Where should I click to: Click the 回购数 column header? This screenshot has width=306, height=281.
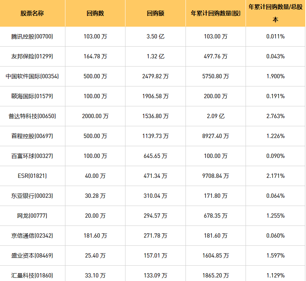tap(95, 14)
